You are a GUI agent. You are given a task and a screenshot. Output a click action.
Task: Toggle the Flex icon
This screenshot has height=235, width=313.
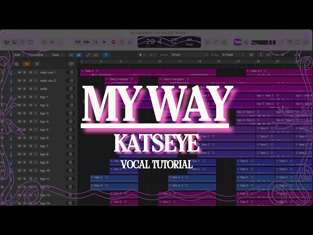coord(96,55)
